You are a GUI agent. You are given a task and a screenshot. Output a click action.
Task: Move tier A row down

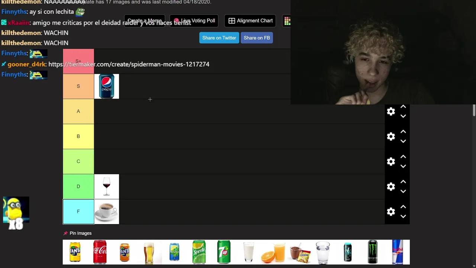click(x=403, y=116)
